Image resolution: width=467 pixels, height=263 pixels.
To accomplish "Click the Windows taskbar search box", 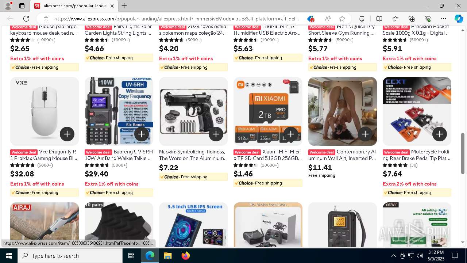I will pos(70,256).
